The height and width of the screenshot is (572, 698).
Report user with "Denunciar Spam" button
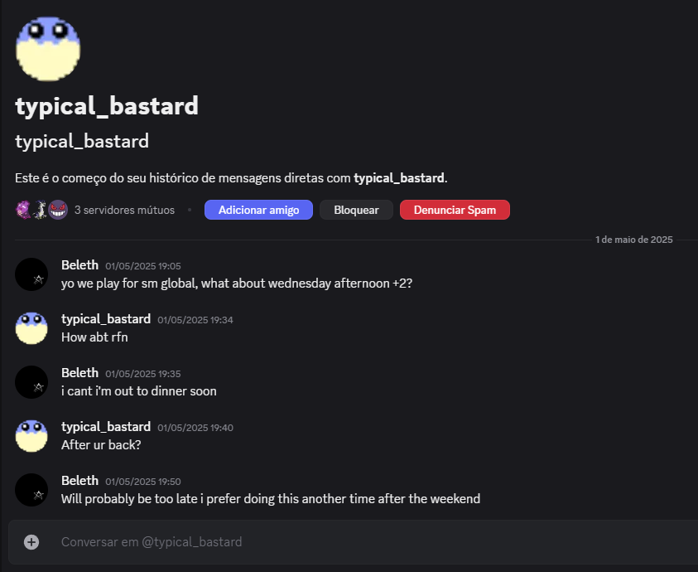(x=455, y=210)
